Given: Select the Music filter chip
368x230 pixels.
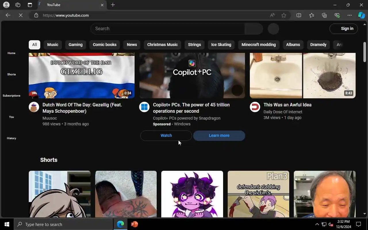Looking at the screenshot, I should point(53,45).
